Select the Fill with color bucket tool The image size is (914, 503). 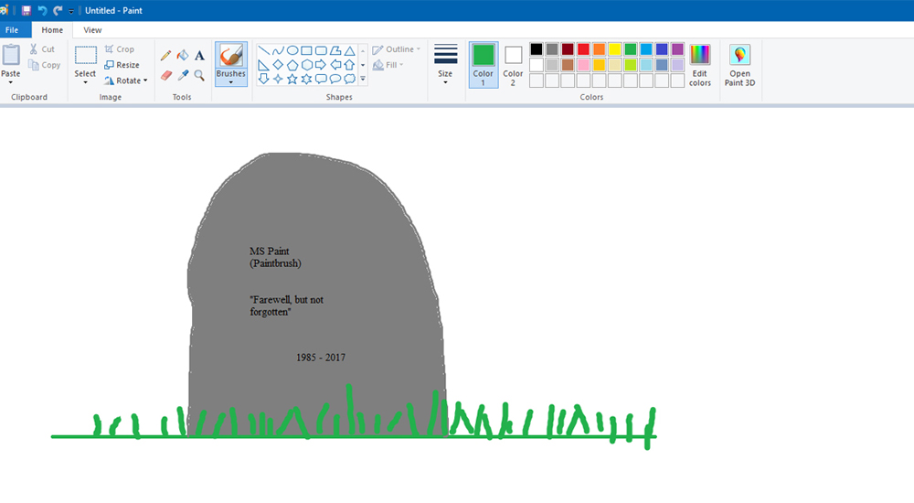[x=183, y=56]
